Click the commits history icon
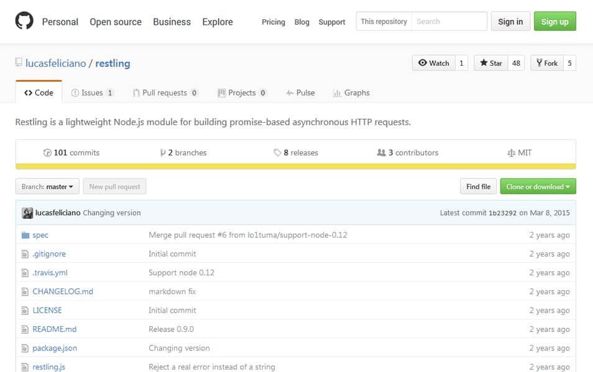 point(47,153)
